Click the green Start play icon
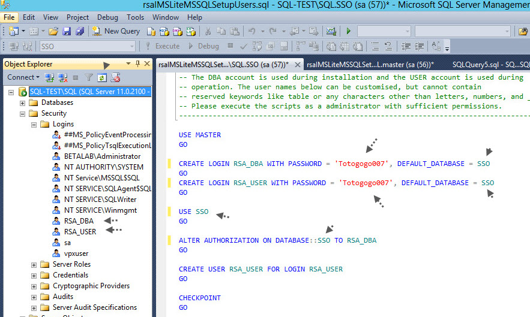530x317 pixels. [x=349, y=31]
